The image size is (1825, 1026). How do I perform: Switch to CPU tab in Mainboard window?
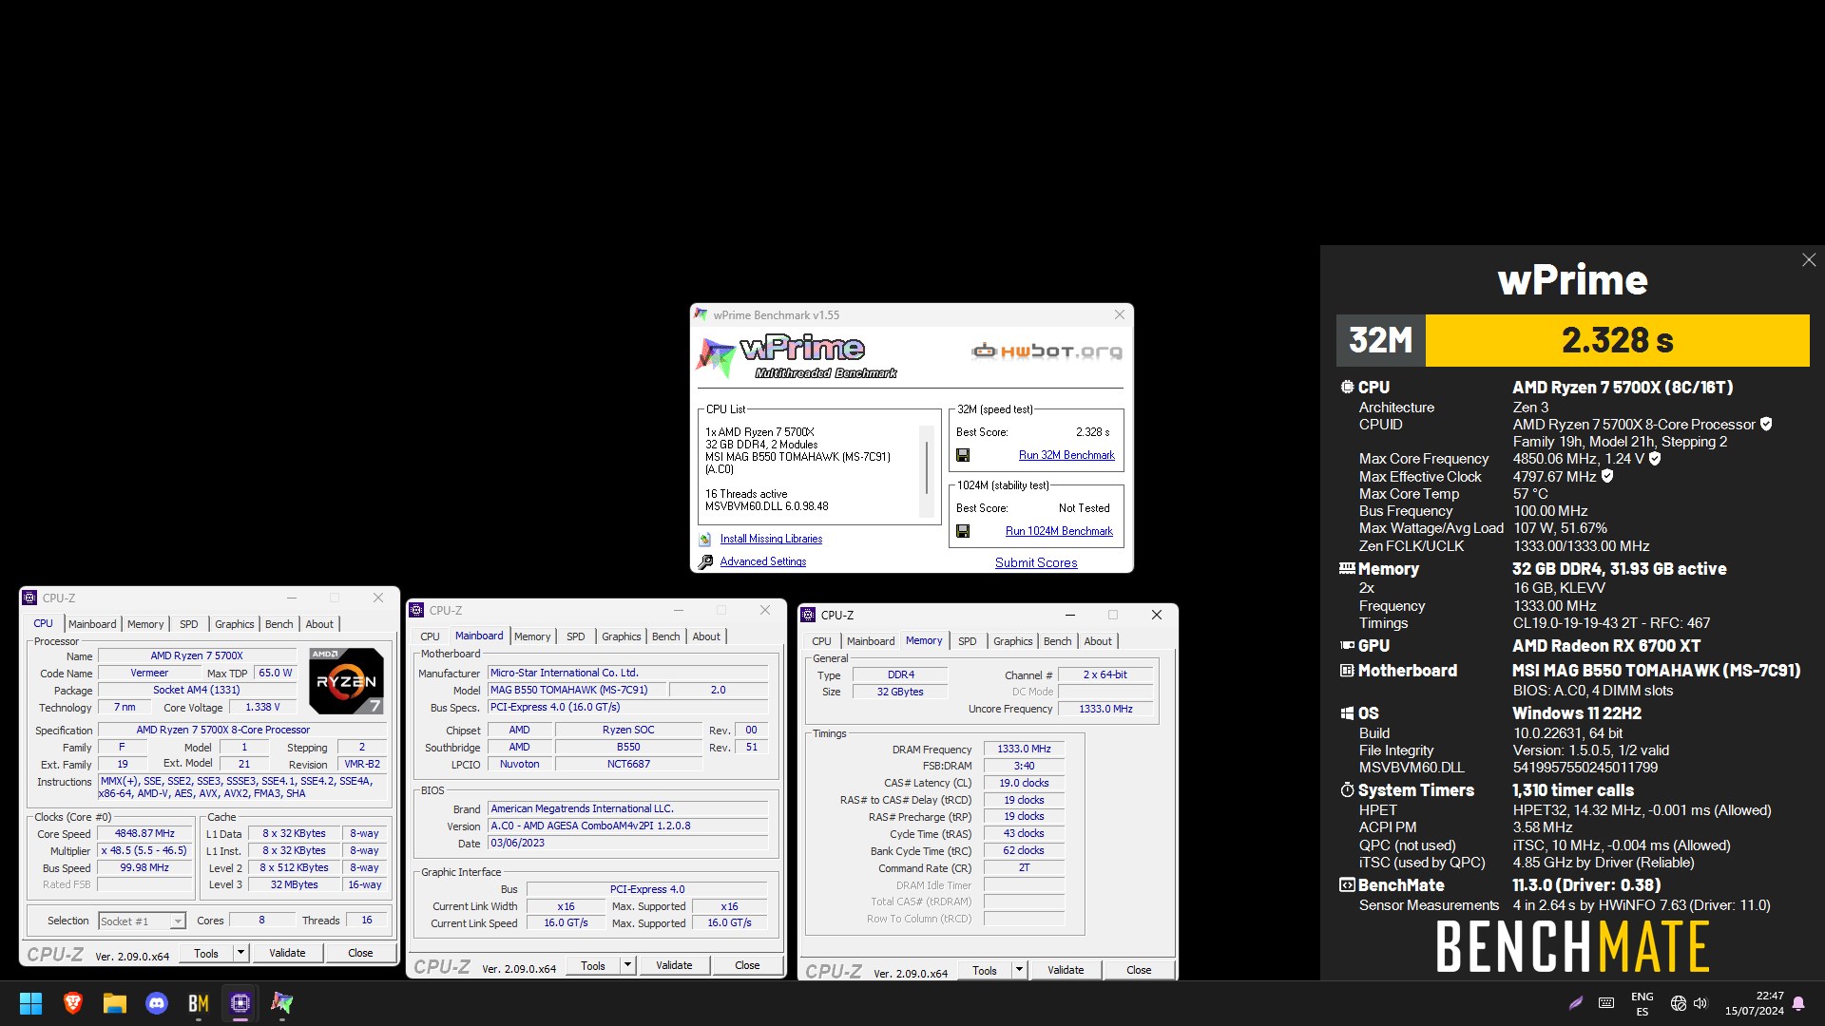[431, 636]
